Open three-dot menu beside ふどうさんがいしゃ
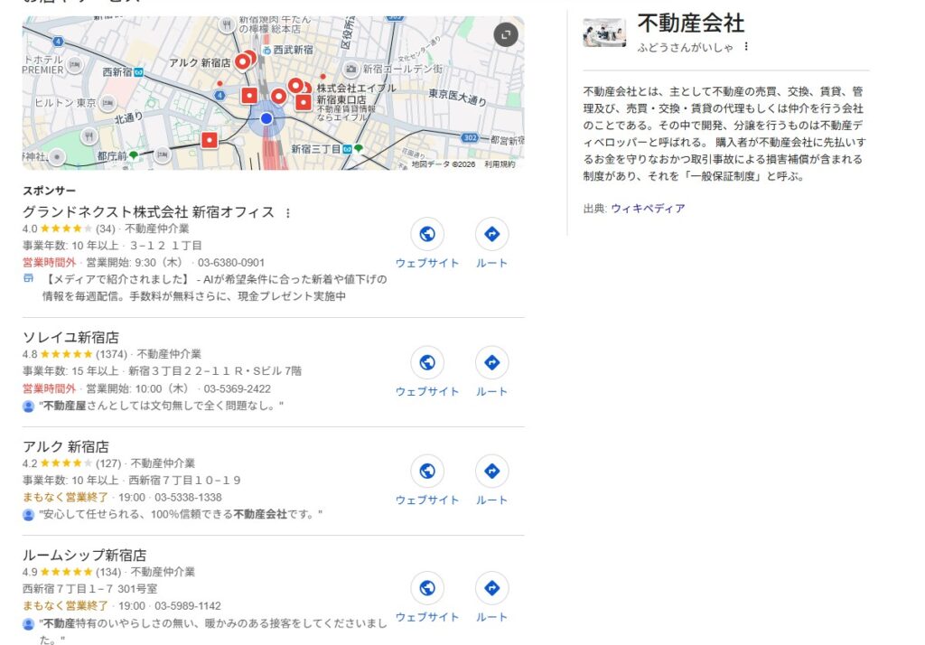Screen dimensions: 925x645 pos(746,47)
